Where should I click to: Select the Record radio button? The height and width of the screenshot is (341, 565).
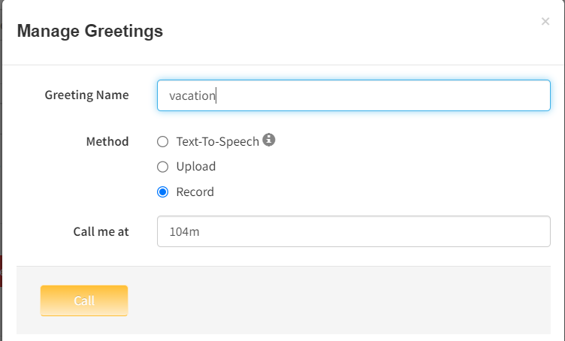click(162, 192)
